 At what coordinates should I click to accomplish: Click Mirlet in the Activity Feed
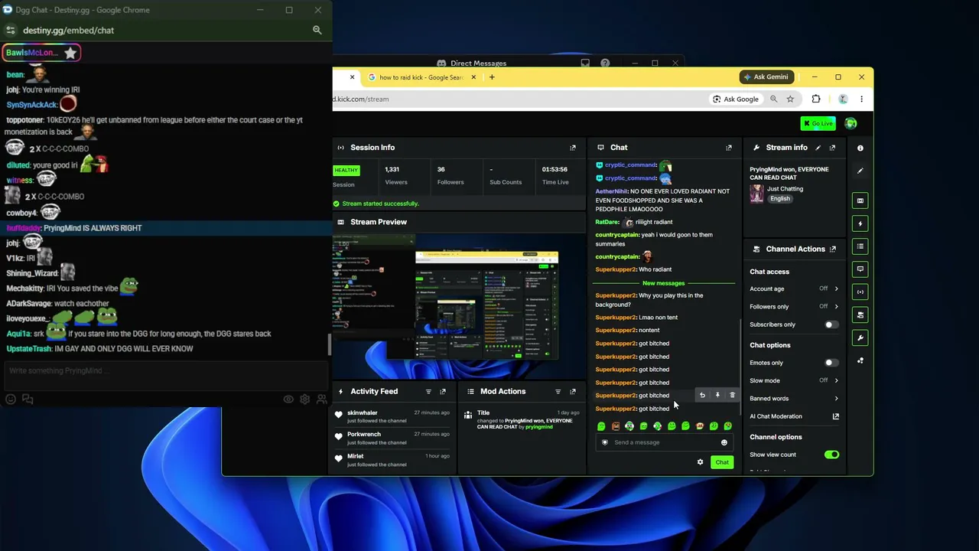356,456
